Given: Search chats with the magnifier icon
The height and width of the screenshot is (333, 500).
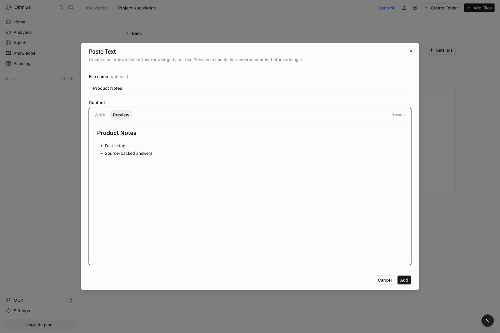Looking at the screenshot, I should point(63,79).
